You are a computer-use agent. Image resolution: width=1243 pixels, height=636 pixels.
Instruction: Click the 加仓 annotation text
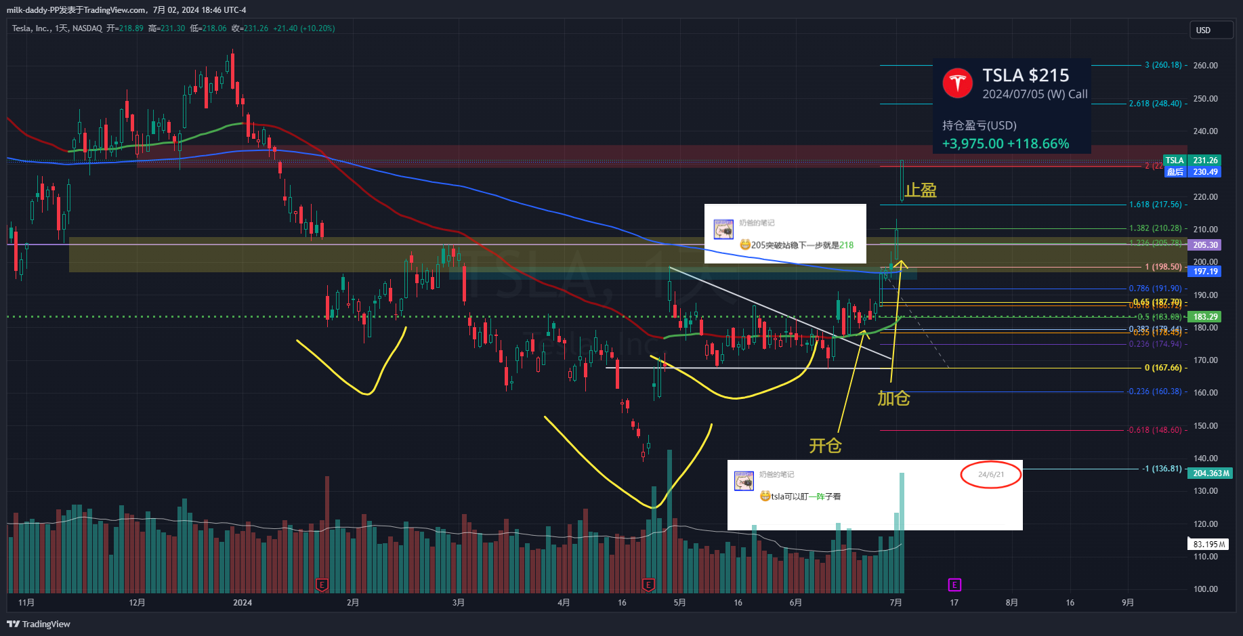(x=893, y=398)
